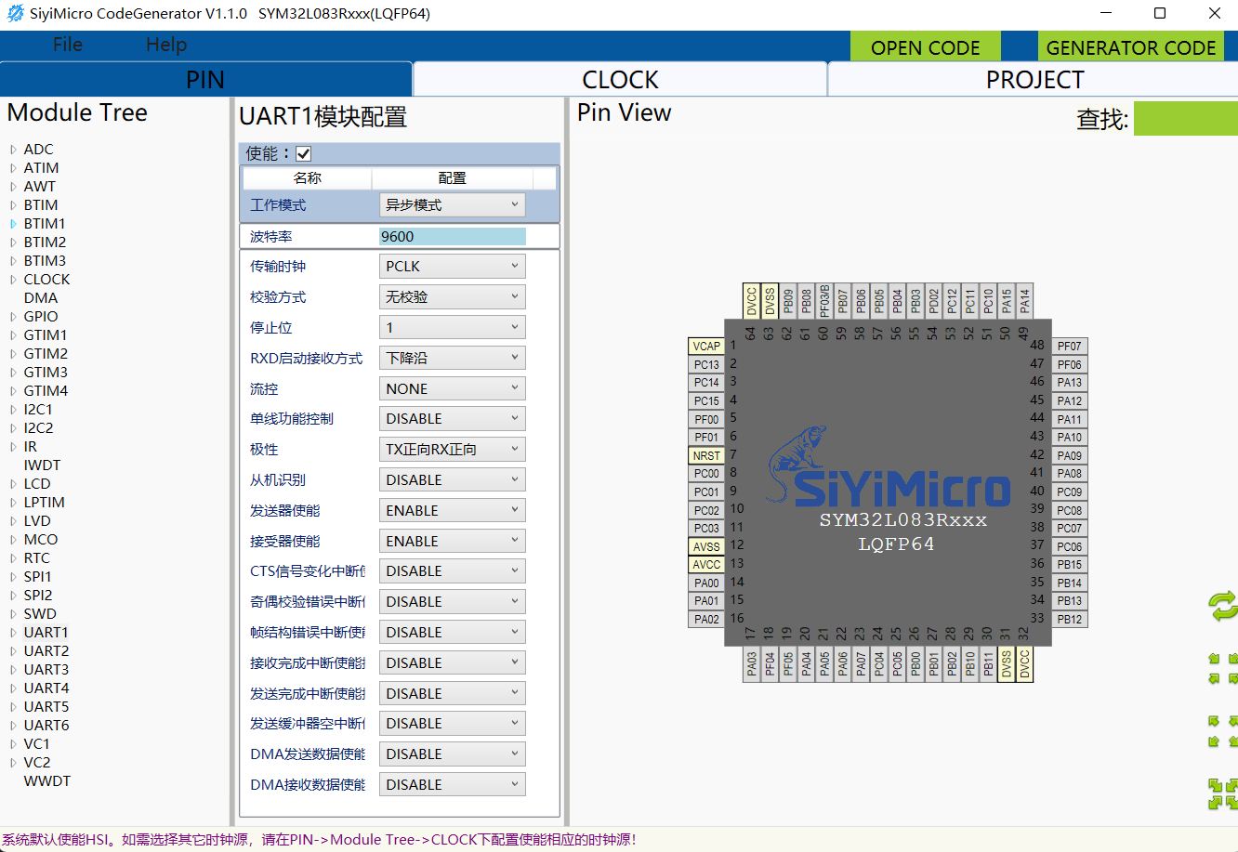The width and height of the screenshot is (1238, 852).
Task: Open the File menu
Action: pyautogui.click(x=68, y=45)
